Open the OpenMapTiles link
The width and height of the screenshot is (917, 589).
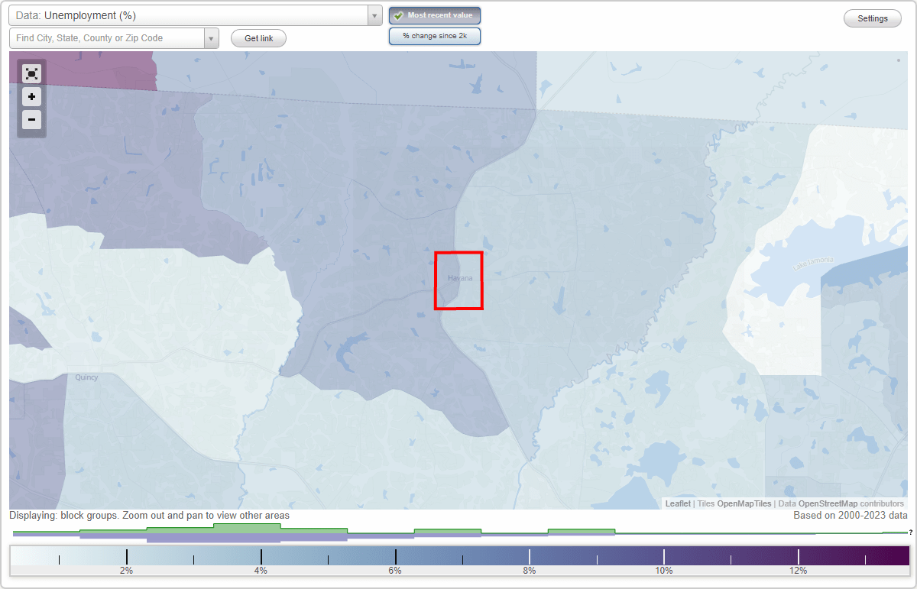coord(744,503)
